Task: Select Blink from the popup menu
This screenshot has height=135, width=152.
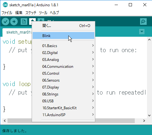Action: [63, 35]
